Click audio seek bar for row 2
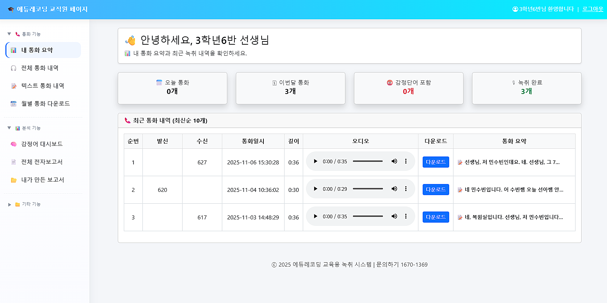This screenshot has width=607, height=303. click(368, 189)
